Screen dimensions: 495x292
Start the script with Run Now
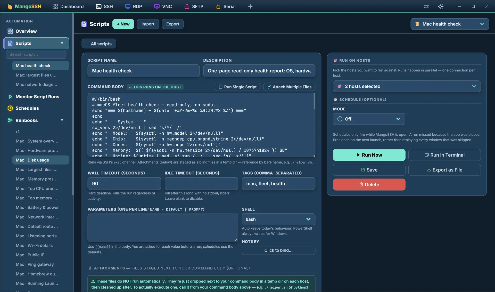[369, 155]
